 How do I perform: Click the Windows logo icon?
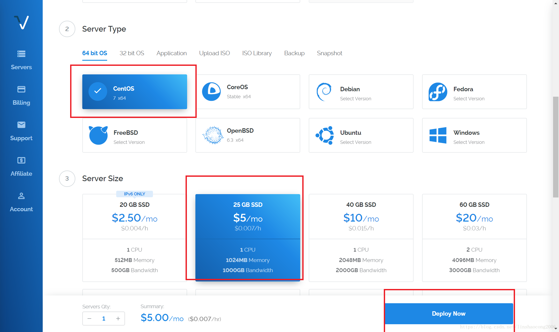tap(438, 135)
